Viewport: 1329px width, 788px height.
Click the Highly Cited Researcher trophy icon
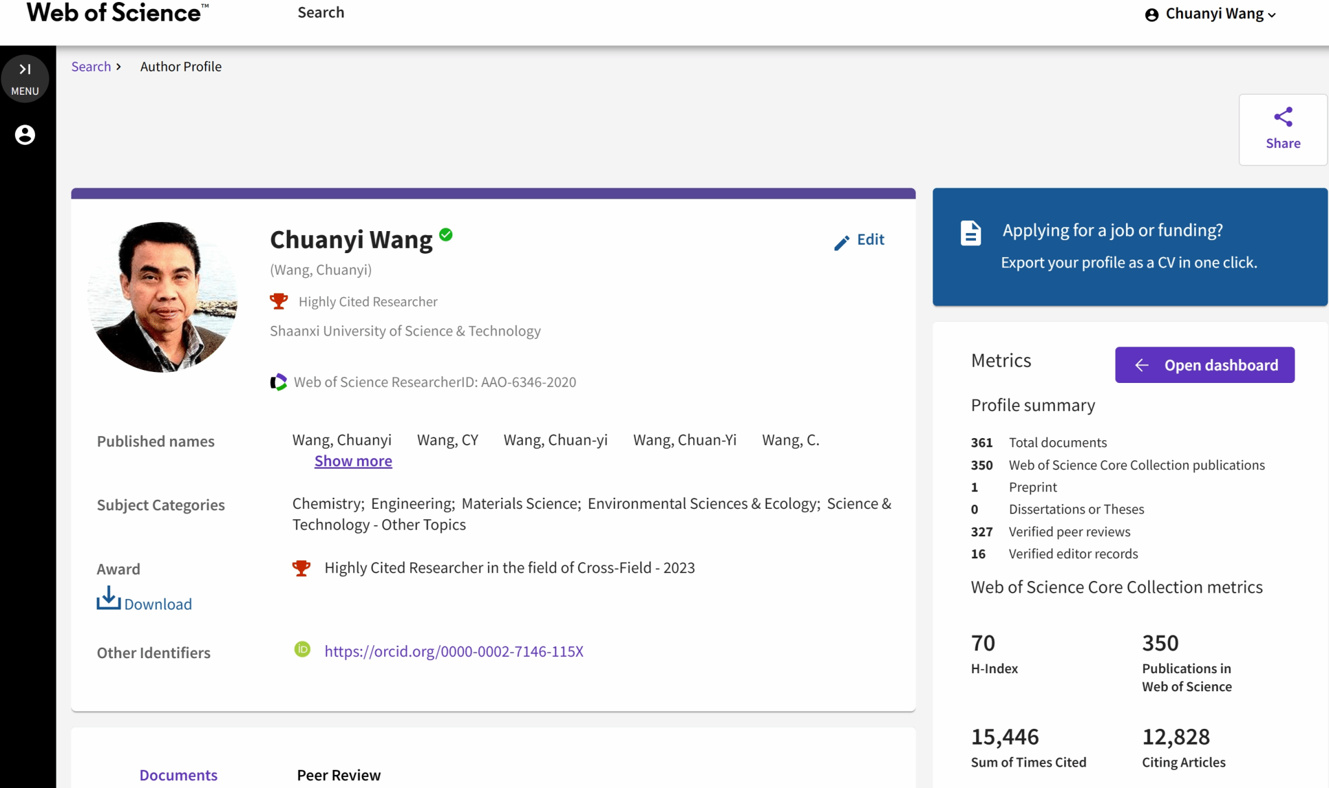pyautogui.click(x=278, y=301)
